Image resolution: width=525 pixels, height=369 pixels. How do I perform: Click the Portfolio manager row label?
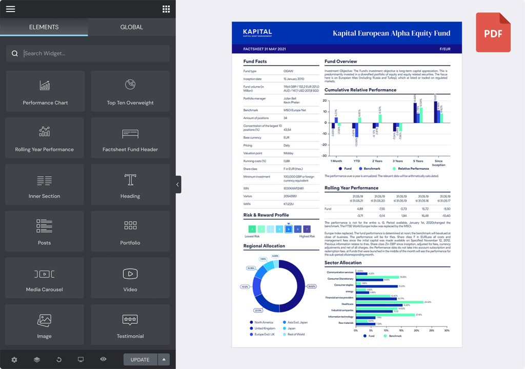click(254, 98)
